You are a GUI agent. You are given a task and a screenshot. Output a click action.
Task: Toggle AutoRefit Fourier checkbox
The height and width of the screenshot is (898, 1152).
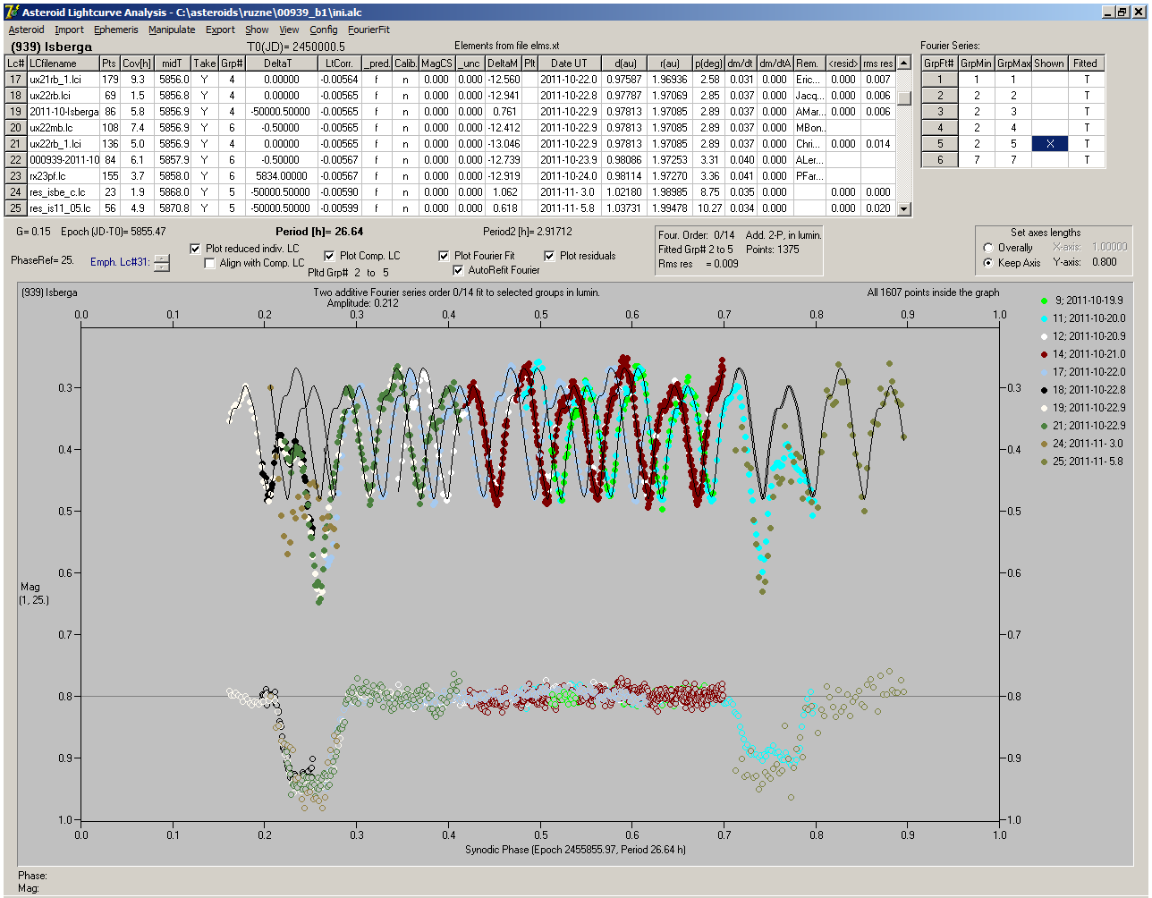(x=459, y=270)
